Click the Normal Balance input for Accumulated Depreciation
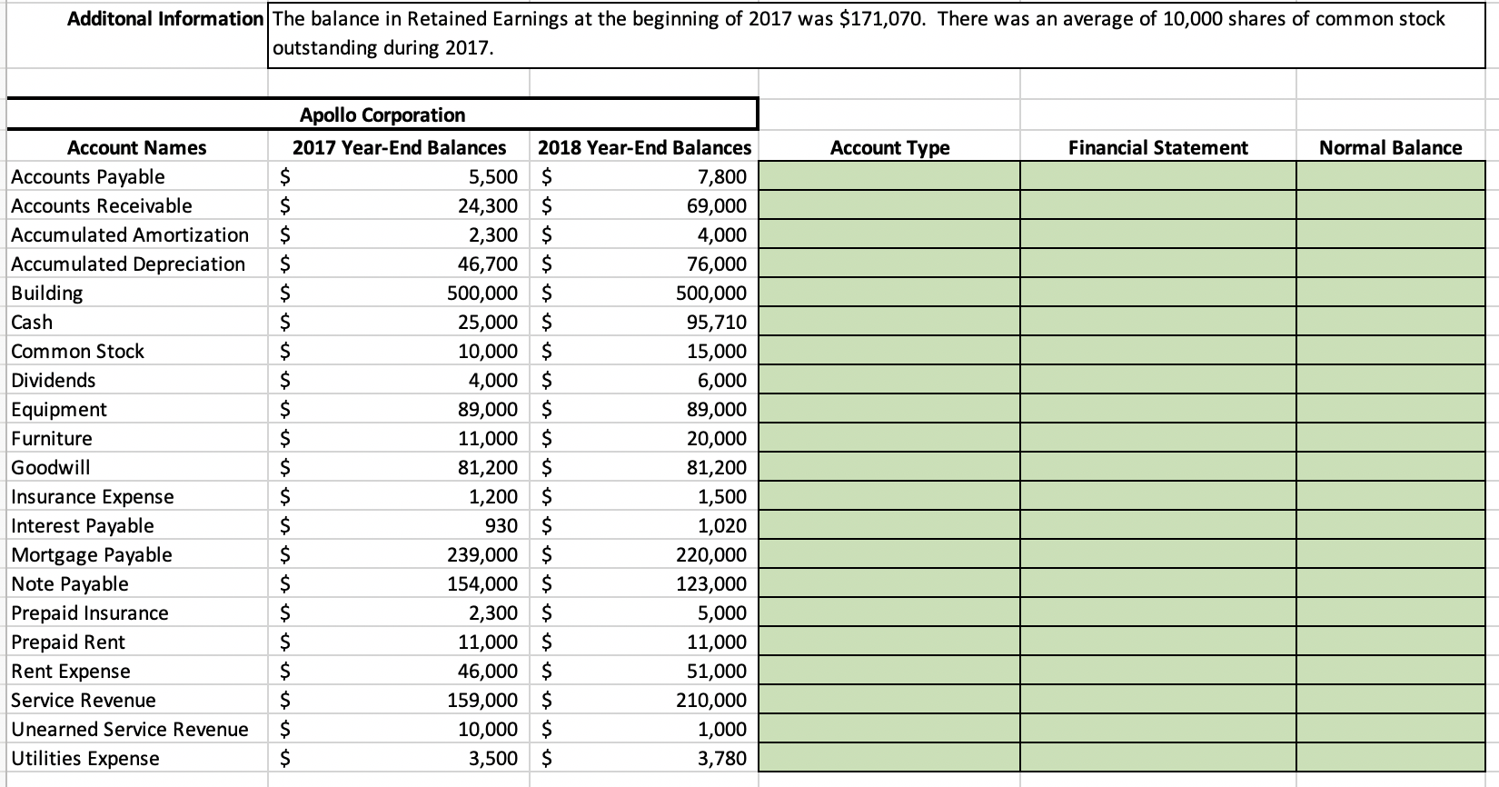The height and width of the screenshot is (787, 1499). pyautogui.click(x=1391, y=264)
